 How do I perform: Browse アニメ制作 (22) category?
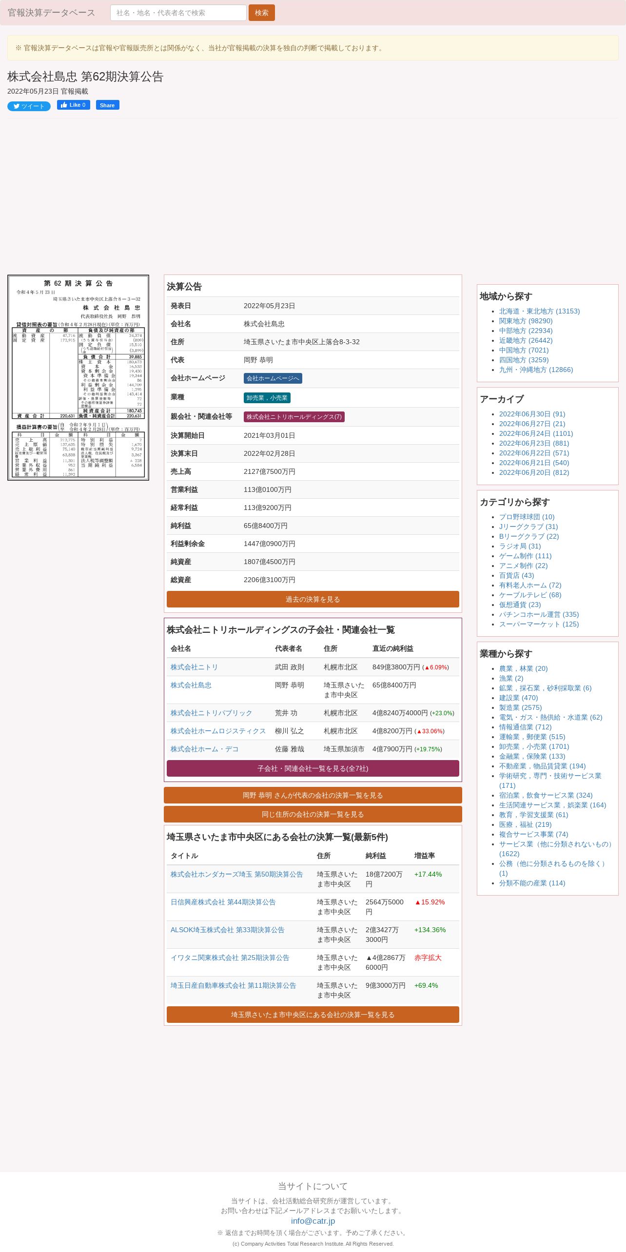[x=523, y=566]
